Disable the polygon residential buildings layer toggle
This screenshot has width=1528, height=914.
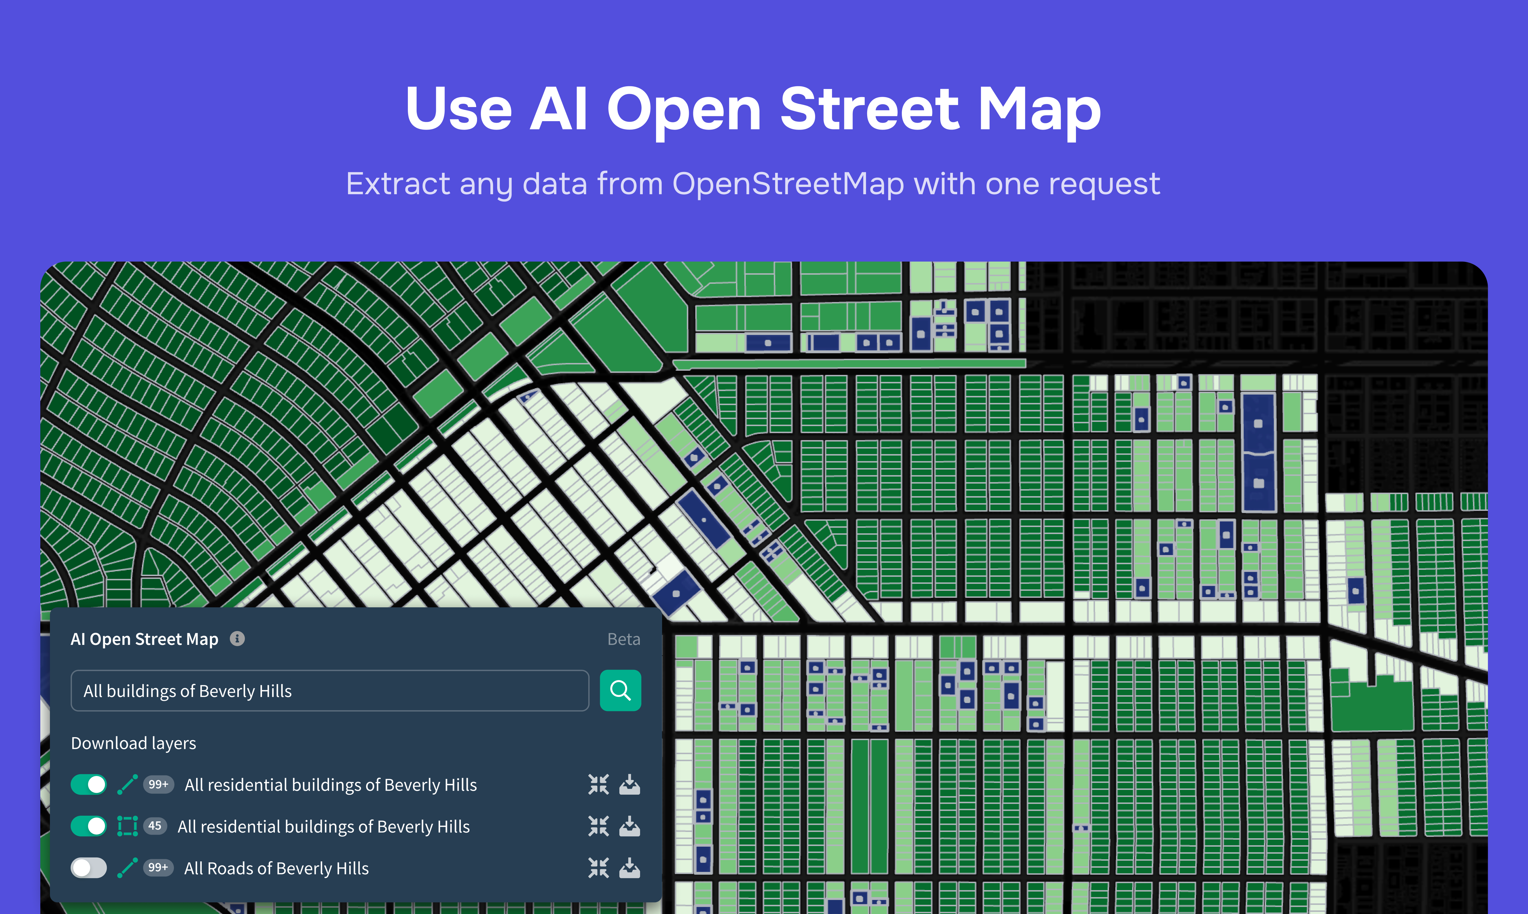pyautogui.click(x=89, y=826)
